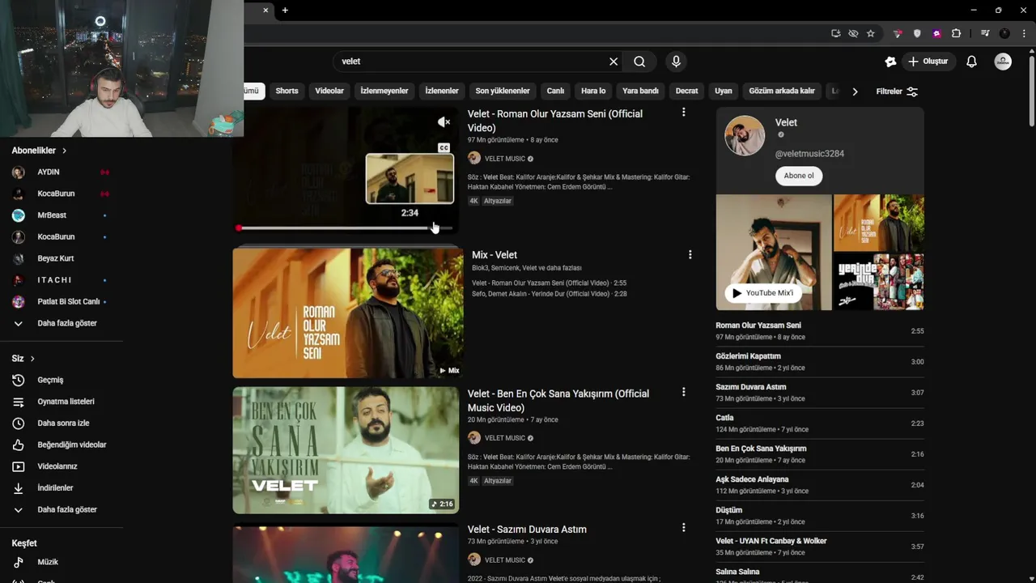Open Ben En Çok Sana Yakışırım thumbnail

346,450
